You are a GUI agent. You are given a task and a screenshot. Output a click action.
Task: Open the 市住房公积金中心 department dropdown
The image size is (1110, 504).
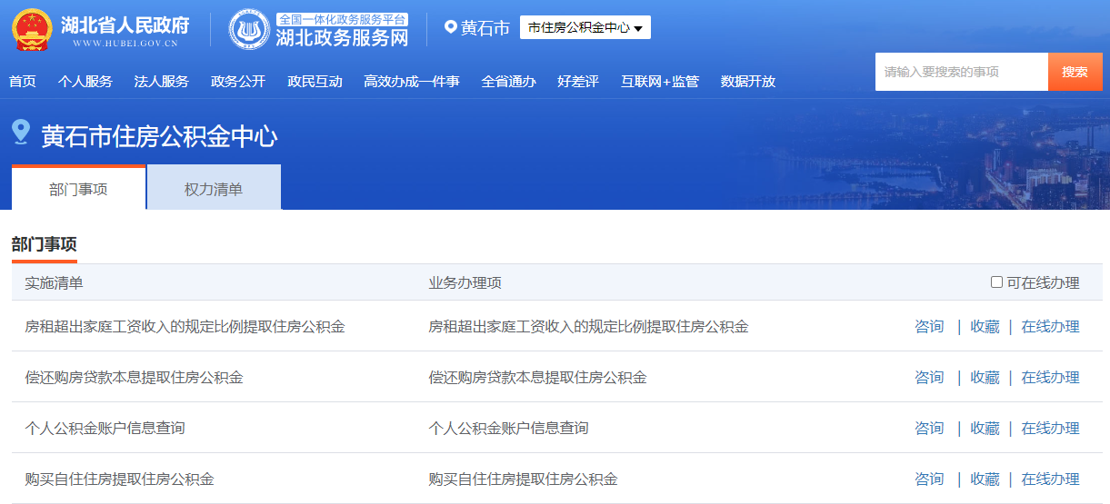[x=585, y=28]
